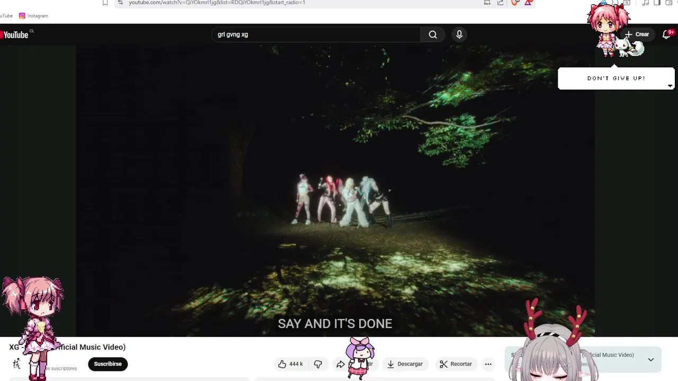
Task: Click the YouTube logo to go home
Action: coord(14,35)
